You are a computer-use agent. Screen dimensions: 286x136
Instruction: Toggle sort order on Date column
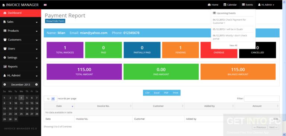point(59,106)
